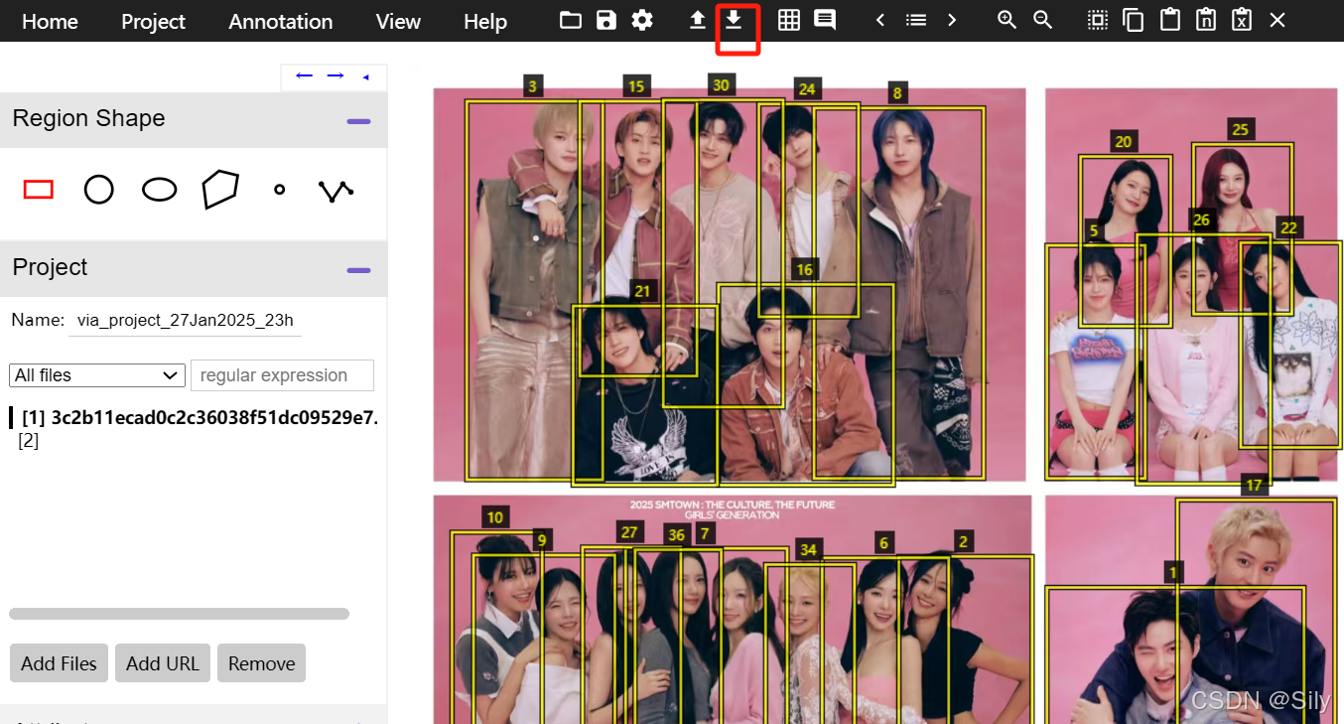Select the polyline region shape
The height and width of the screenshot is (724, 1344).
(x=336, y=191)
